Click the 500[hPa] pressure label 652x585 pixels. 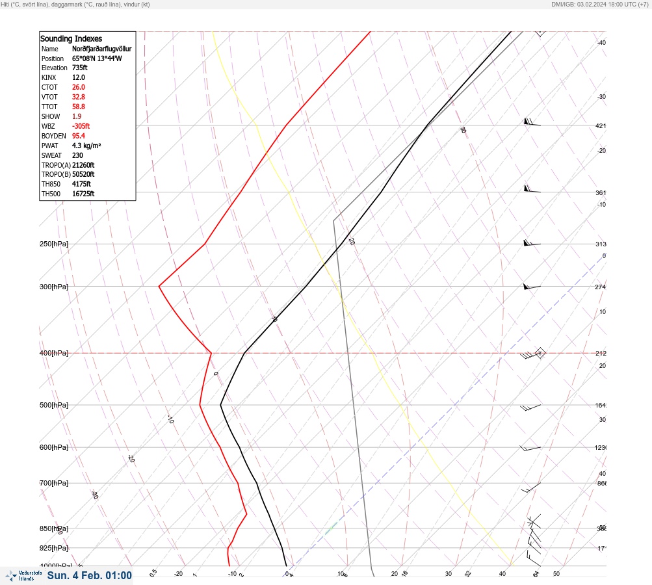point(54,405)
